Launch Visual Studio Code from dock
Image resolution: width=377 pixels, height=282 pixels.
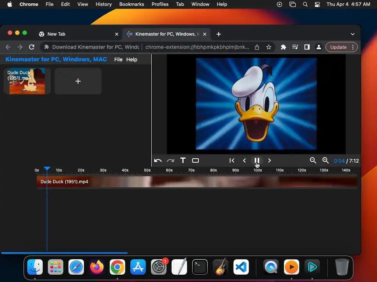tap(241, 267)
